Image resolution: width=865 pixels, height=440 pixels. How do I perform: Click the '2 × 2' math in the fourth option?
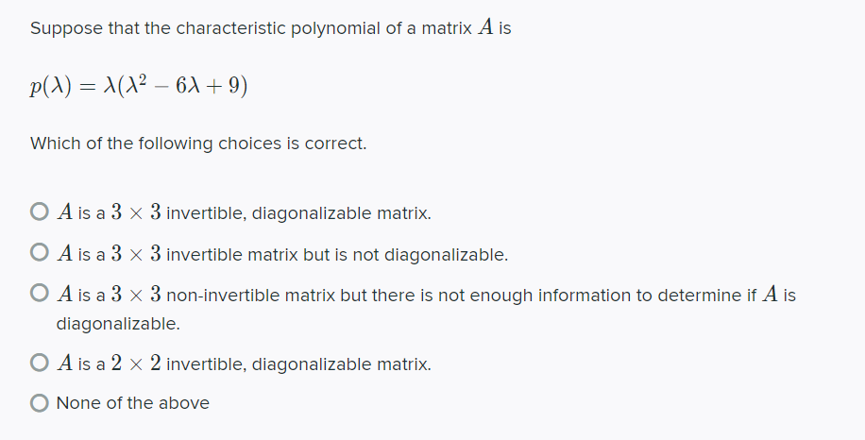(x=136, y=364)
